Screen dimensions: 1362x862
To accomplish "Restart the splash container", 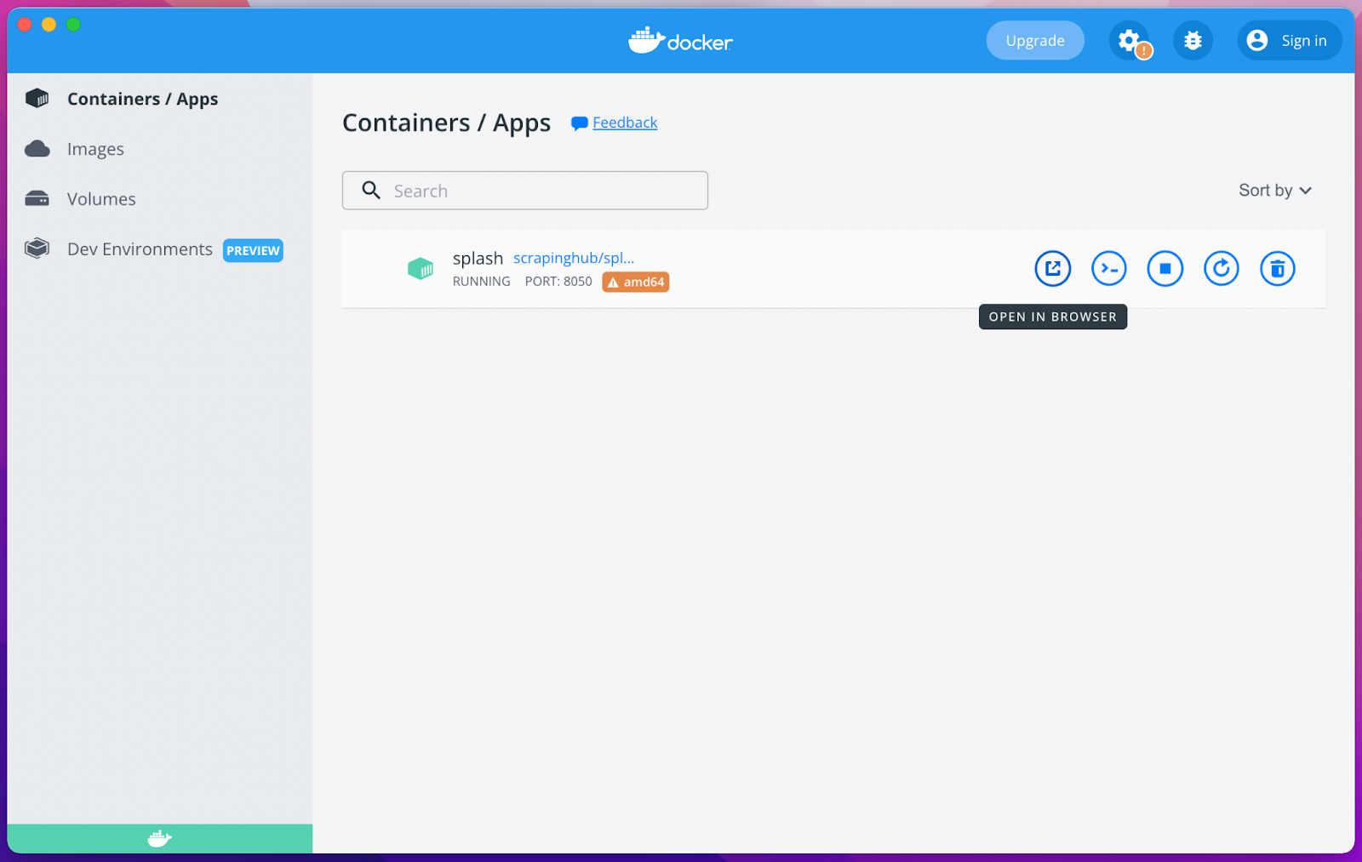I will pos(1222,269).
